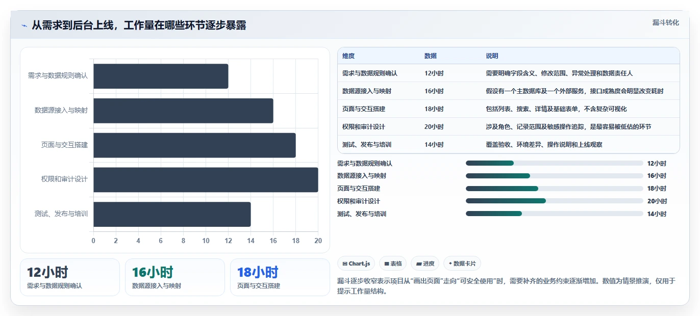Click the 12小时 cell in the table
This screenshot has height=316, width=700.
tap(434, 73)
